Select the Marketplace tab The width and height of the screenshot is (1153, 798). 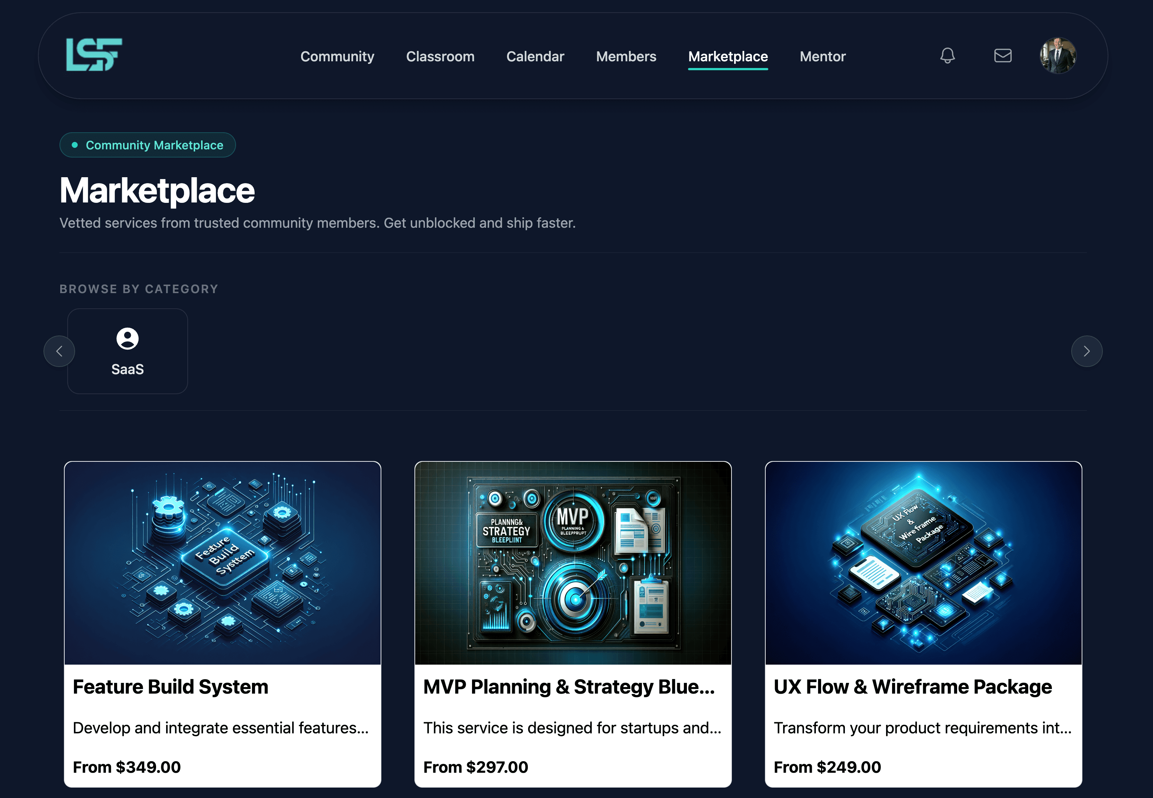click(728, 56)
